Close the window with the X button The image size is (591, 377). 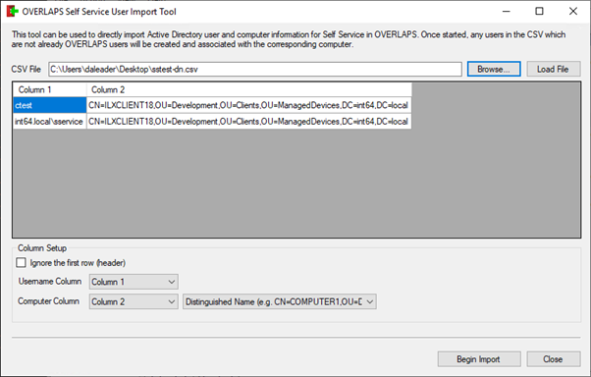573,12
